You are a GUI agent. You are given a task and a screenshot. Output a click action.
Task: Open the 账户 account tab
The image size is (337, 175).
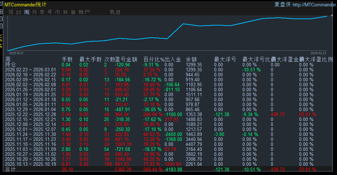click(x=84, y=12)
